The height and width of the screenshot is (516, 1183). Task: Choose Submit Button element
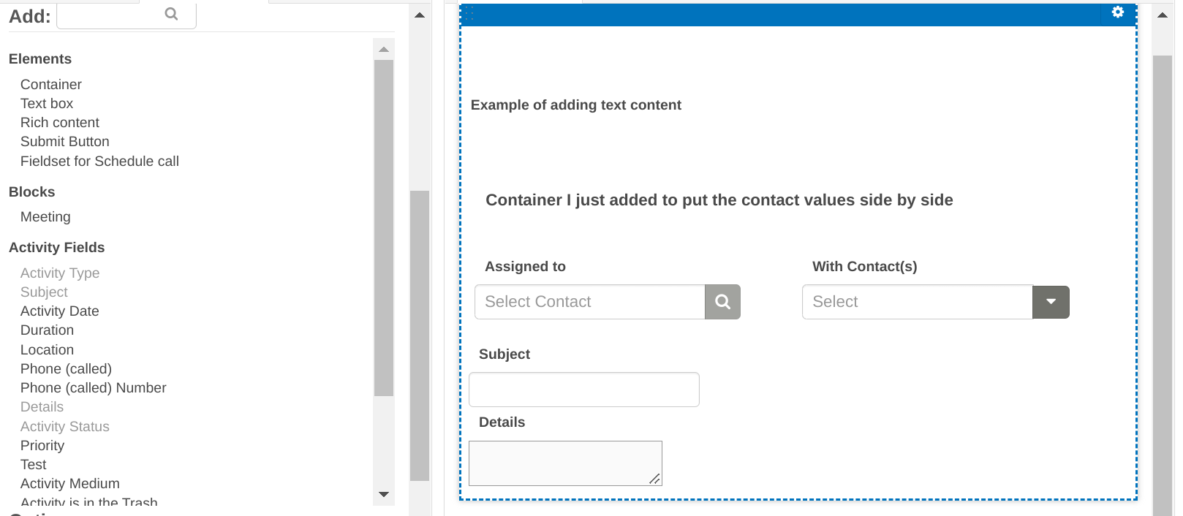point(65,142)
